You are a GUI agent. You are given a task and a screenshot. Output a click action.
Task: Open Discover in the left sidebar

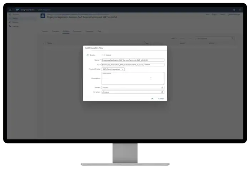pos(16,15)
